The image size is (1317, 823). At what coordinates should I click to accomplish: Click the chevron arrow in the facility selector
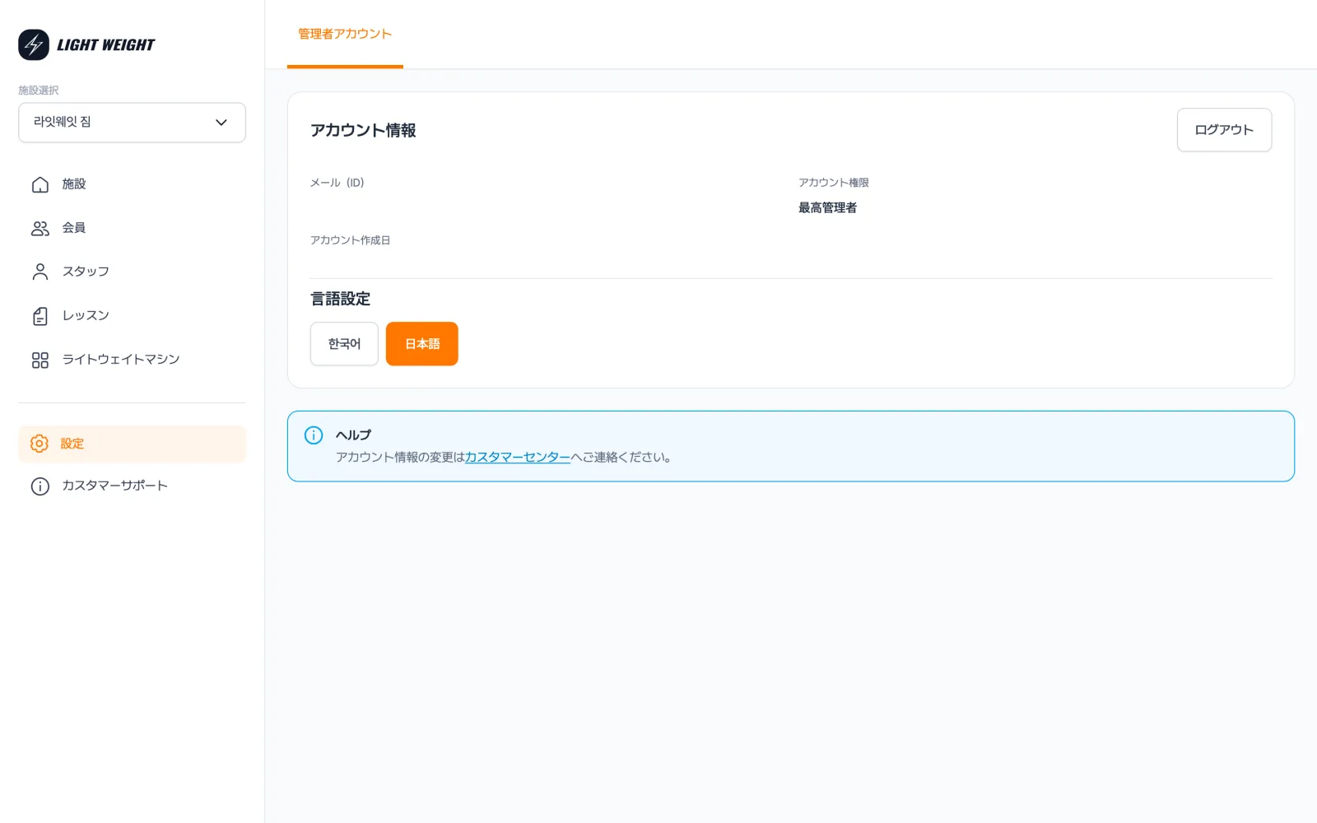[x=221, y=123]
